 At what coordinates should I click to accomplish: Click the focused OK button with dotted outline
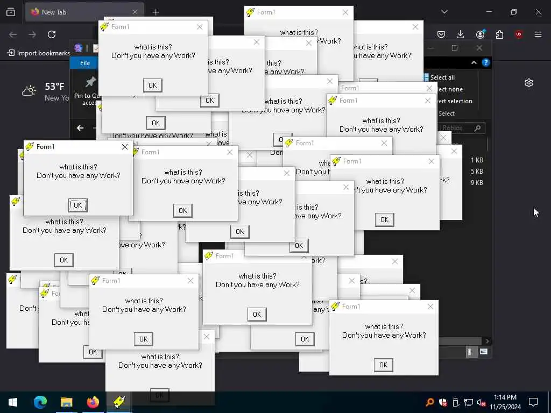tap(77, 205)
